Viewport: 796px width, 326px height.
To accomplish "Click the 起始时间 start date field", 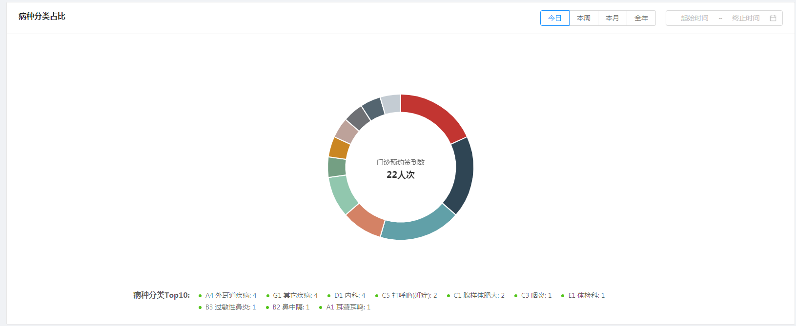I will (x=694, y=18).
